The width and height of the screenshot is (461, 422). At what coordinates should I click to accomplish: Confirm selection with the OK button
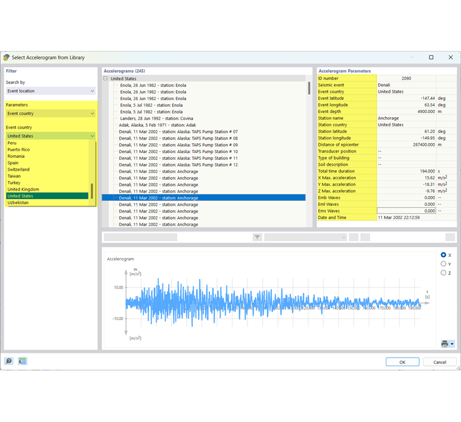(x=403, y=362)
